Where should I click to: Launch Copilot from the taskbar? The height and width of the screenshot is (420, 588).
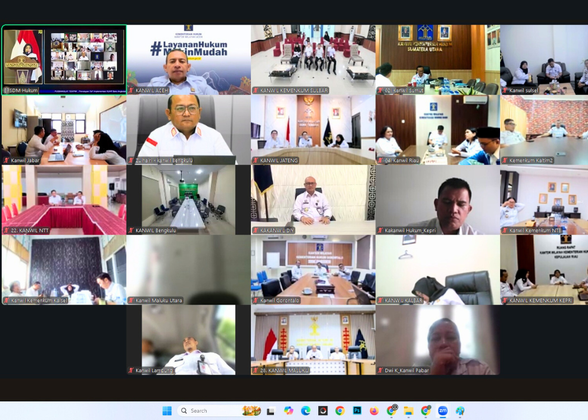(x=288, y=410)
